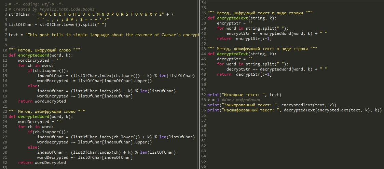Screen dimensions: 384x169
Task: Click 'return decryptStr[:-1]' on line 48
Action: [x=244, y=75]
